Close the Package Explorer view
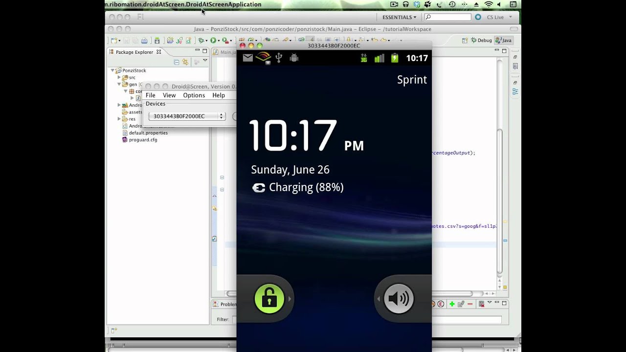Image resolution: width=626 pixels, height=352 pixels. click(x=158, y=52)
